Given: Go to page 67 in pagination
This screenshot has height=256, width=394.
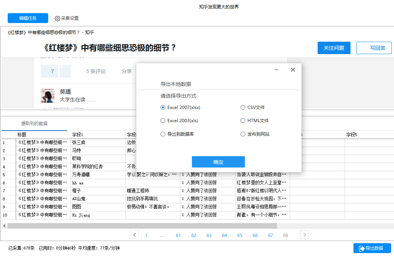Looking at the screenshot, I should [270, 236].
